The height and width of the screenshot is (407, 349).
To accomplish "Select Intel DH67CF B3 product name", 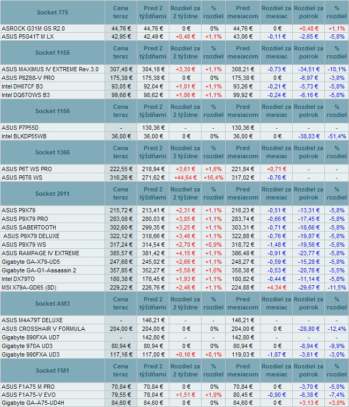I will [23, 86].
